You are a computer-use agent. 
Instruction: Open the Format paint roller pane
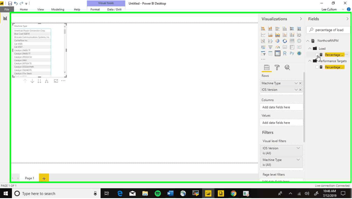277,68
